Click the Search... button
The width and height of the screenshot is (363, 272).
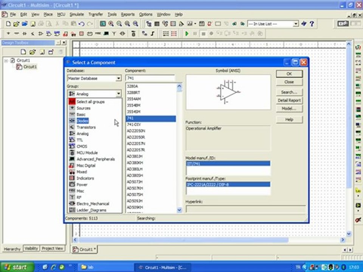tap(289, 92)
